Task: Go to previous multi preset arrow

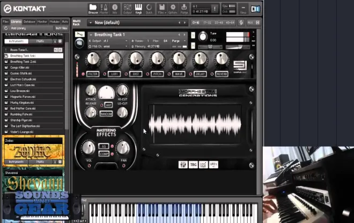Action: (180, 23)
